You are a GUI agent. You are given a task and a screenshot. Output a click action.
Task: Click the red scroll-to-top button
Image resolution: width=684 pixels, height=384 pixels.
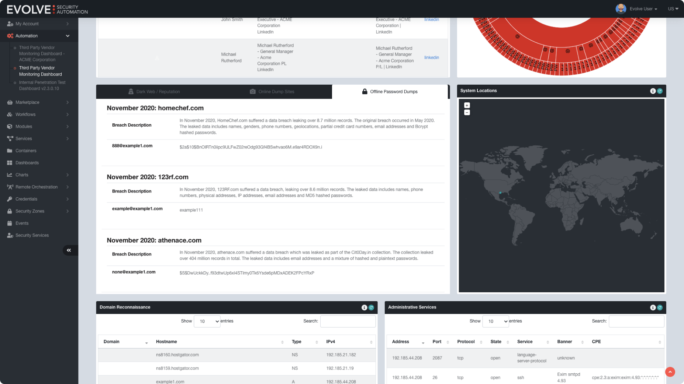point(670,372)
